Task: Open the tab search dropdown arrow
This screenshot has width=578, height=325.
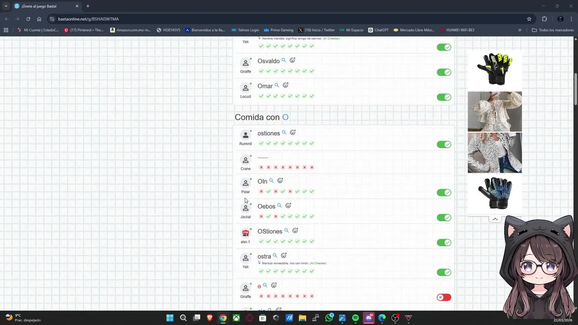Action: (6, 6)
